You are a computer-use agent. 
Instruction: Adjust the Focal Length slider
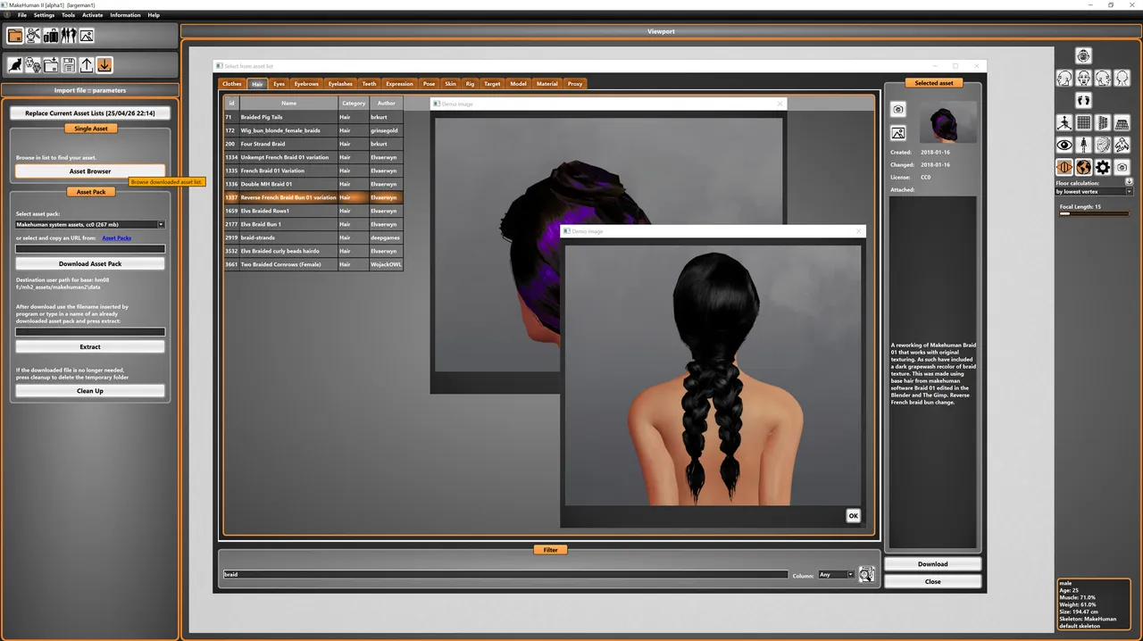pos(1093,214)
